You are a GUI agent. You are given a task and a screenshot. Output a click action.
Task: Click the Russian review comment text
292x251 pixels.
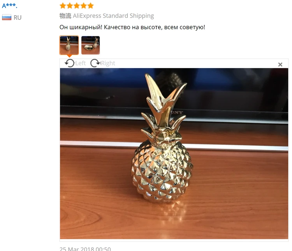[x=132, y=27]
